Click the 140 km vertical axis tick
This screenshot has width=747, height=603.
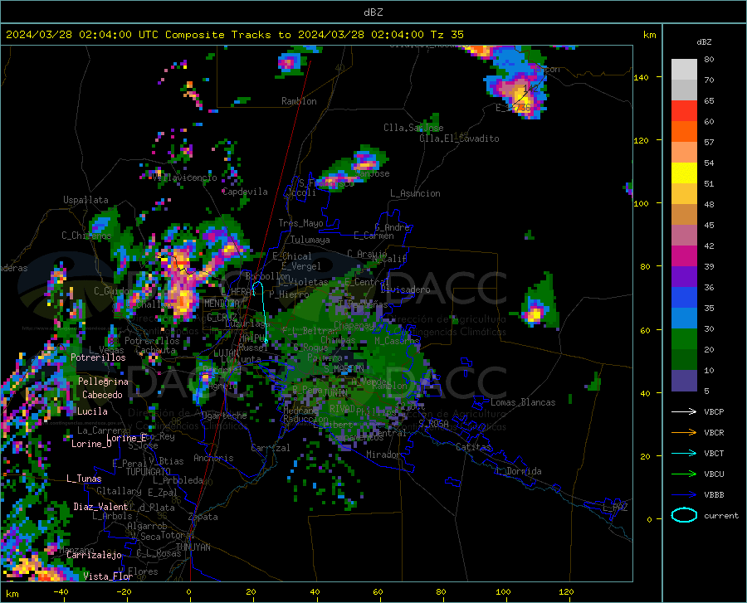tap(642, 77)
